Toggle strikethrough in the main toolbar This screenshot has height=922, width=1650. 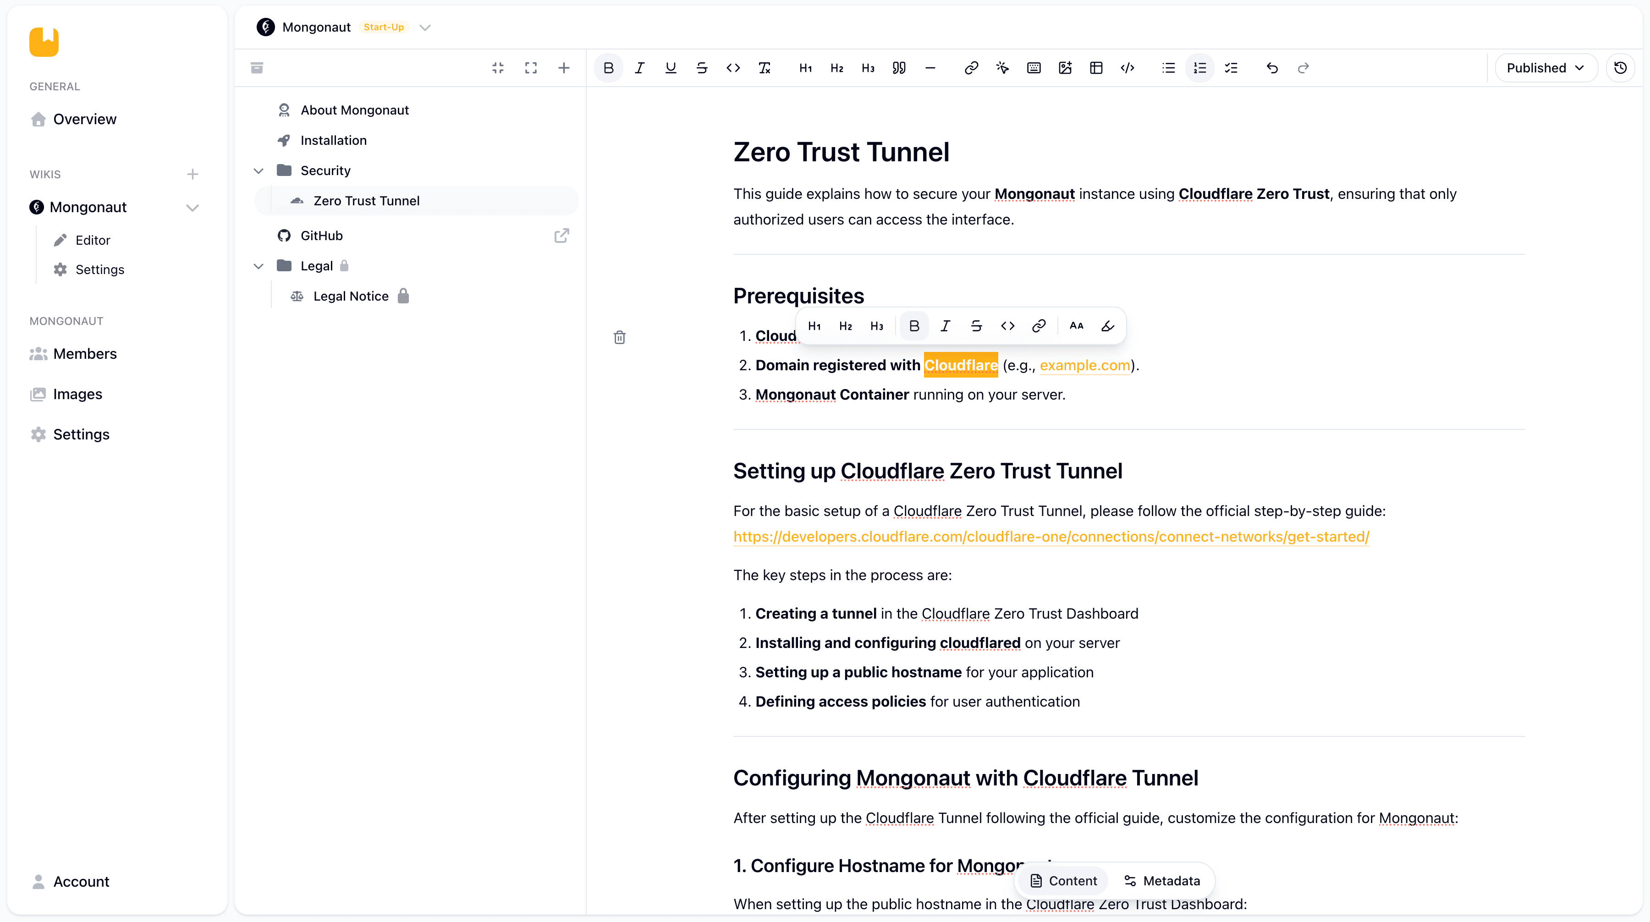click(702, 68)
